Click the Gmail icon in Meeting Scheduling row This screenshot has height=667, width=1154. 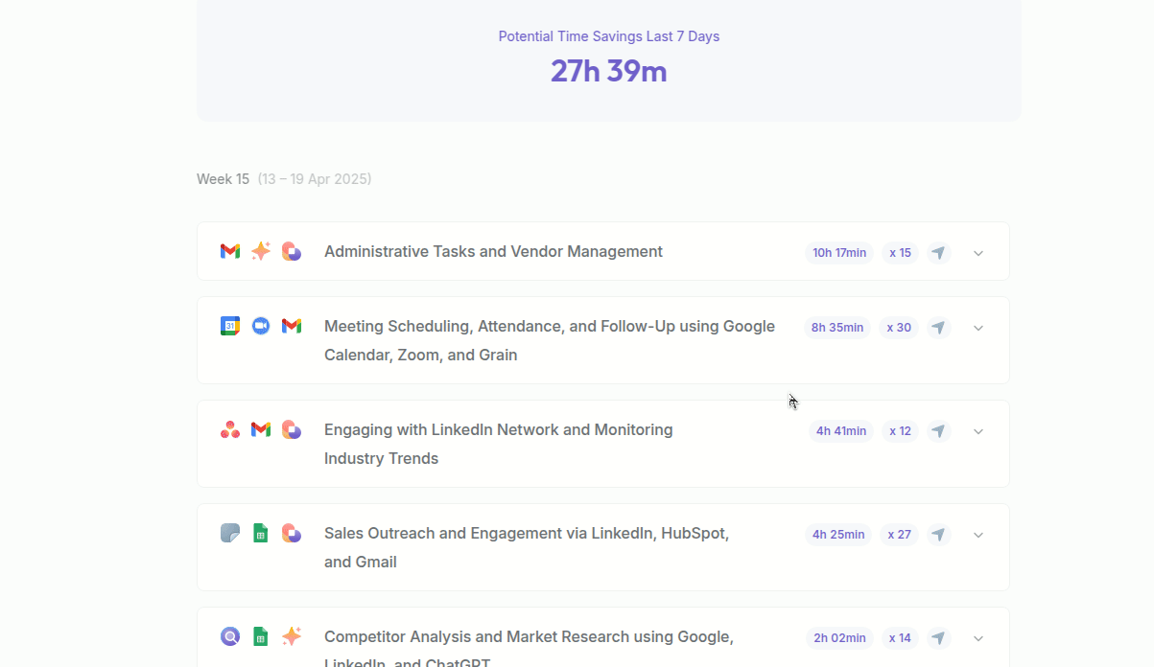292,326
